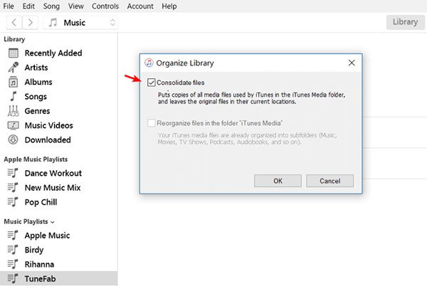Click the Music Videos icon
The height and width of the screenshot is (286, 427).
tap(13, 125)
